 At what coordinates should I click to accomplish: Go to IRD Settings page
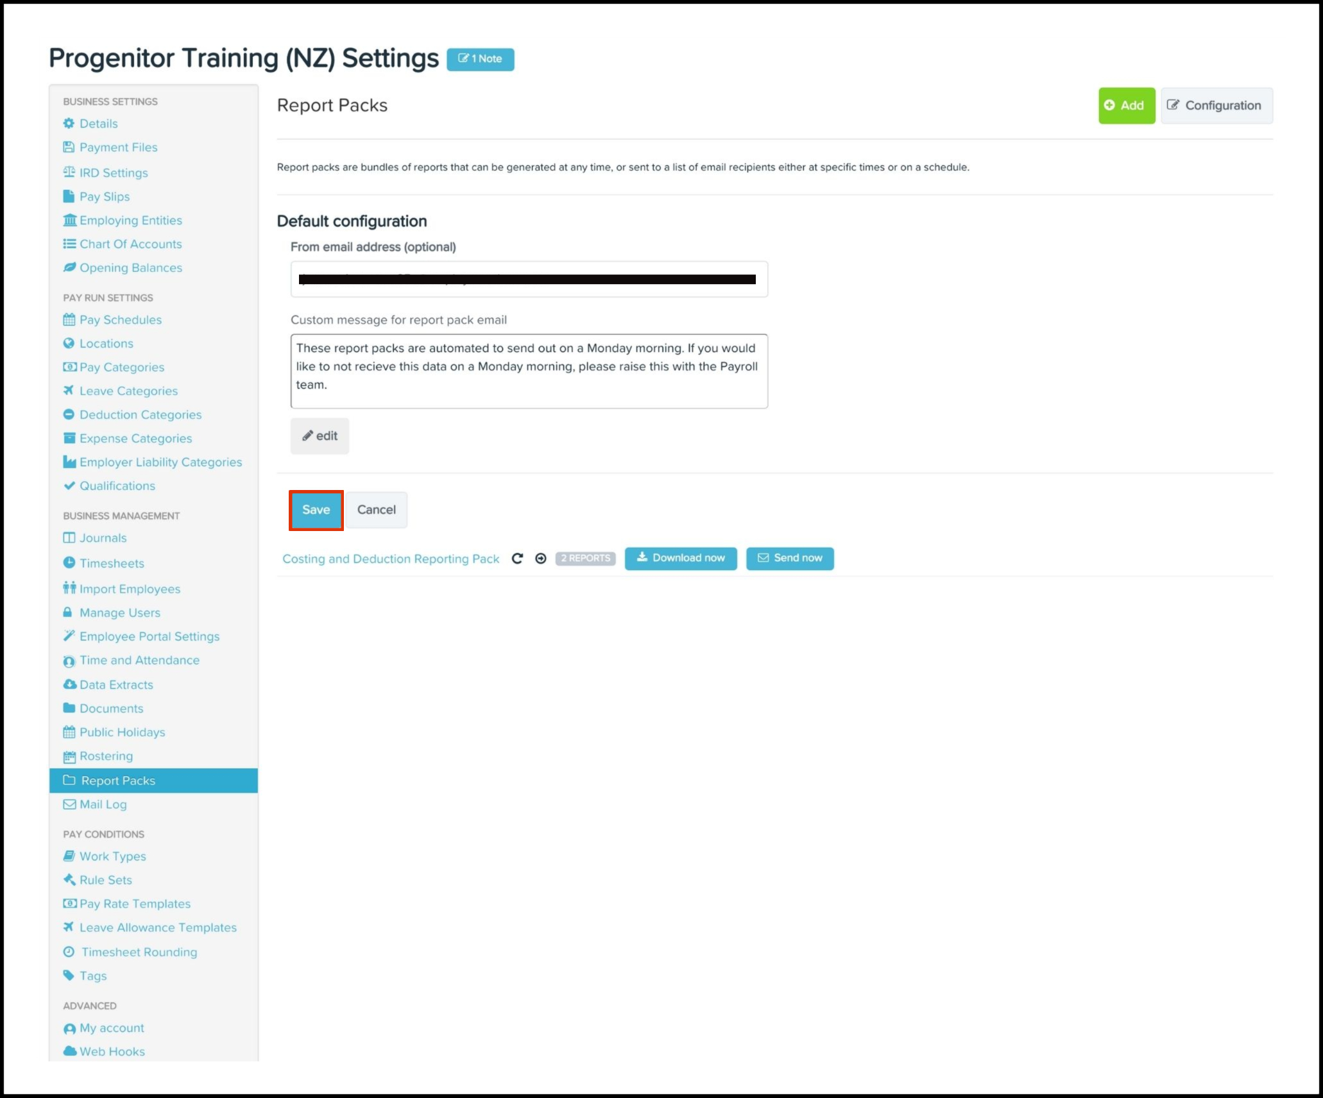pyautogui.click(x=113, y=173)
